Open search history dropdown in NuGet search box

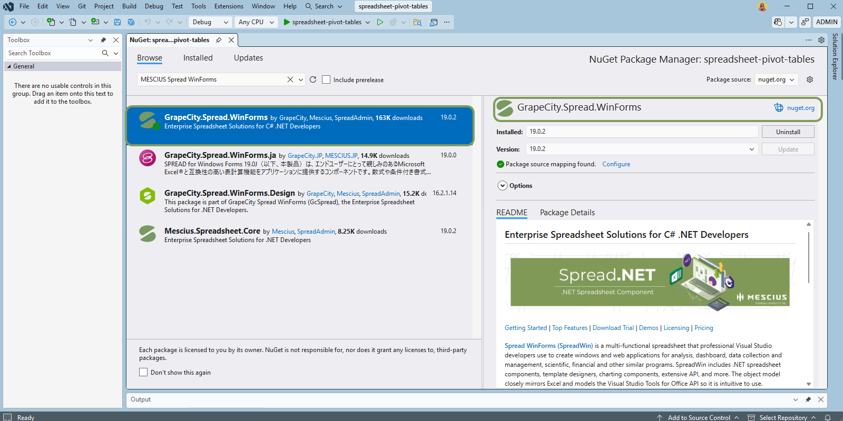point(301,79)
